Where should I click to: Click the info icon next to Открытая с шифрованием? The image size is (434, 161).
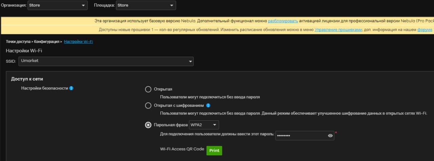click(208, 105)
